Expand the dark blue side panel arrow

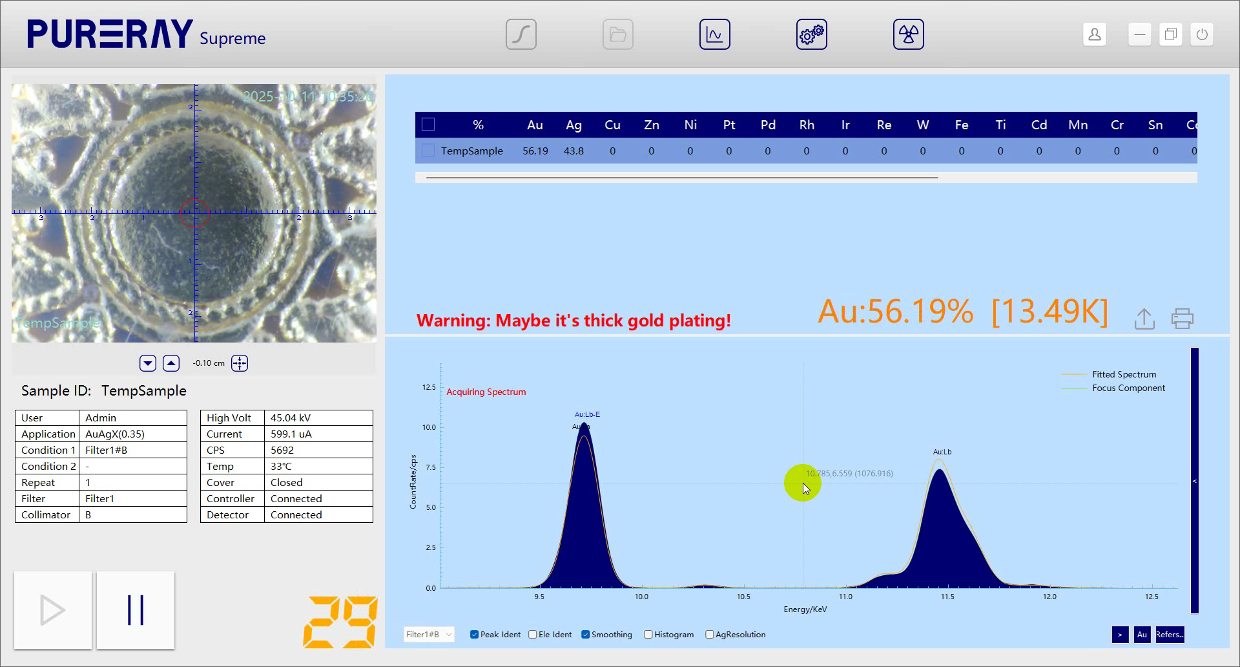click(x=1194, y=482)
